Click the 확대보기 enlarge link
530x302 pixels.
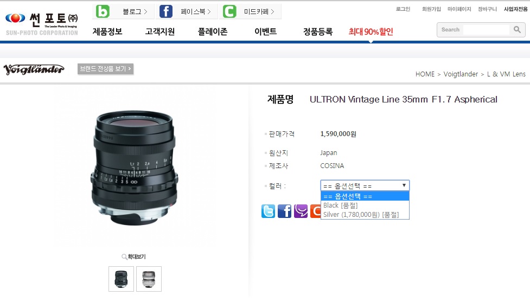(134, 257)
